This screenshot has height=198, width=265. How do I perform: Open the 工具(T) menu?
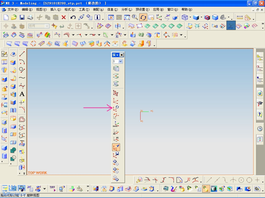pyautogui.click(x=84, y=10)
